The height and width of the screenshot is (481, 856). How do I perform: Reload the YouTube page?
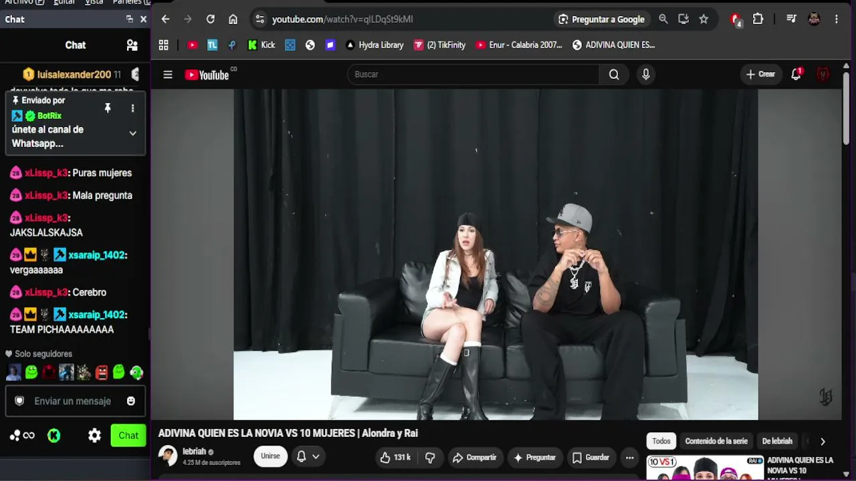(x=211, y=19)
